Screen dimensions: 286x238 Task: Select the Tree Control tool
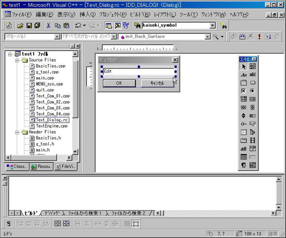(252, 132)
